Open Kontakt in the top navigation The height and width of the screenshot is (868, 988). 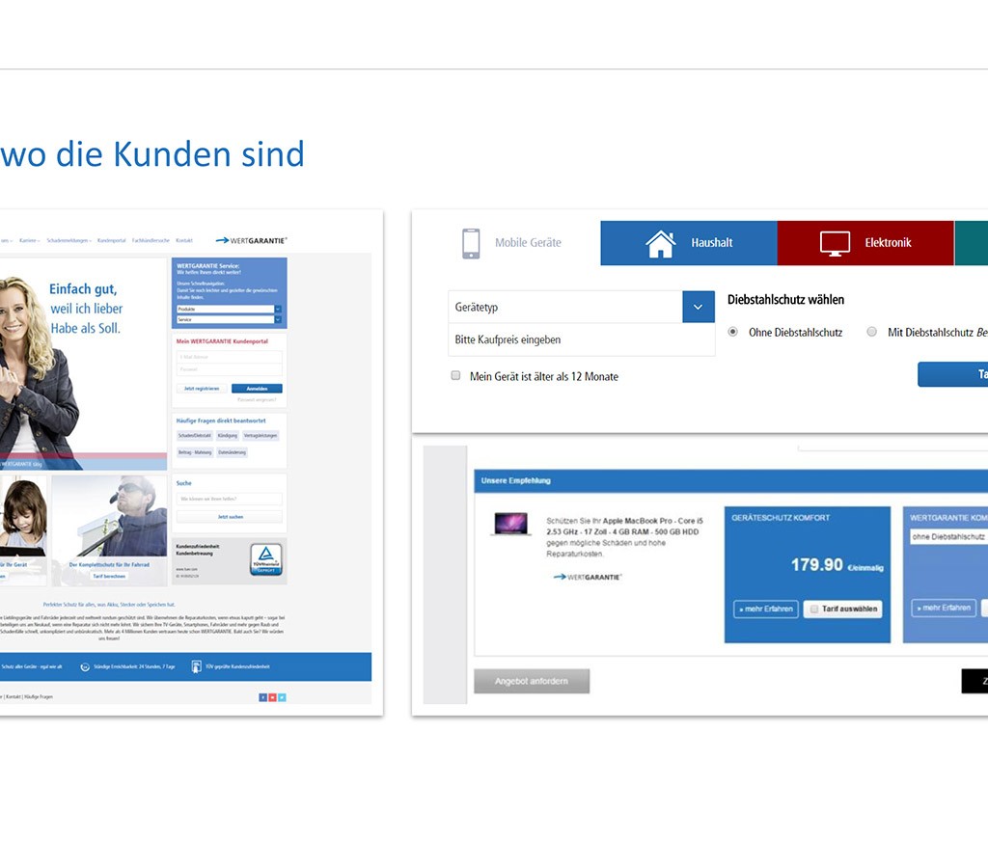point(184,240)
